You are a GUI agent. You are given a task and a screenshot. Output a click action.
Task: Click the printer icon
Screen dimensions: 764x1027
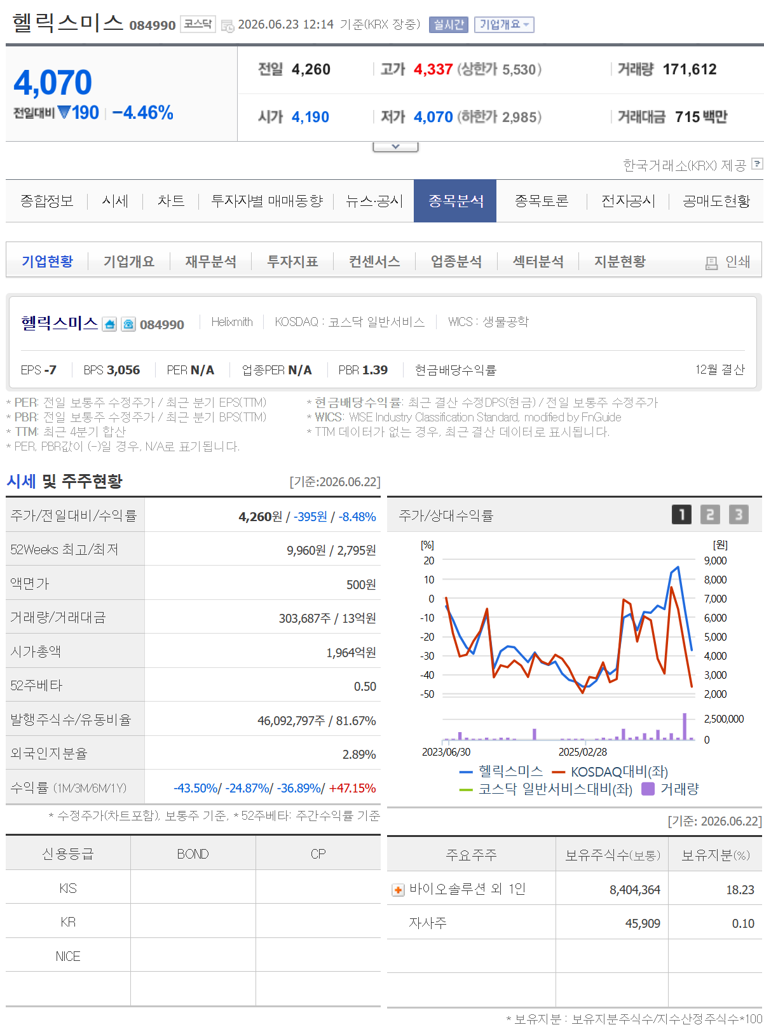[711, 262]
